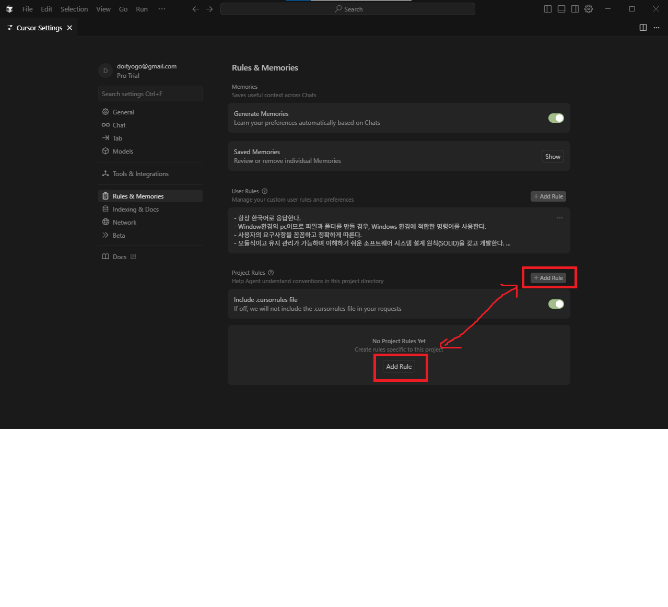Open the Run menu
The image size is (668, 607).
(142, 9)
